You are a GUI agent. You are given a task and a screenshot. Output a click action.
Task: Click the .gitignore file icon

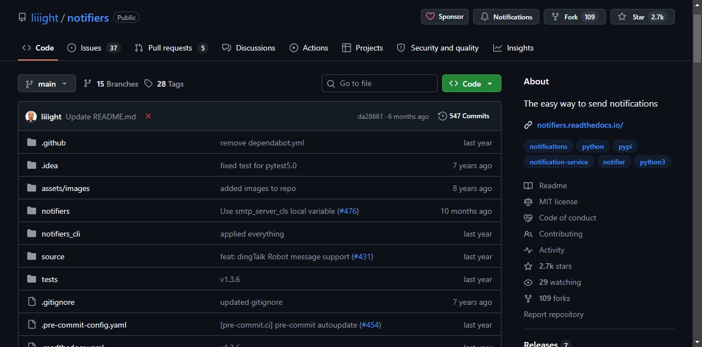point(32,302)
